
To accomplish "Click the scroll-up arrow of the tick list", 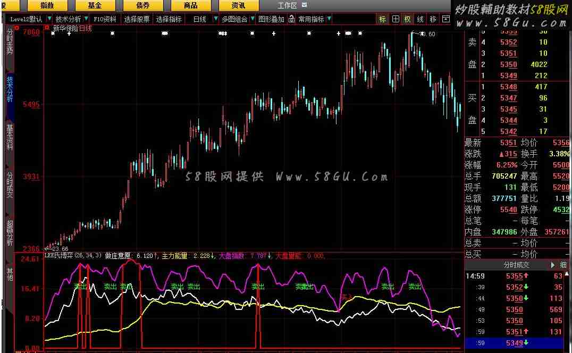I will [x=567, y=273].
